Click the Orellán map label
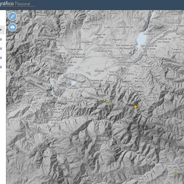The image size is (184, 184). coord(78,98)
